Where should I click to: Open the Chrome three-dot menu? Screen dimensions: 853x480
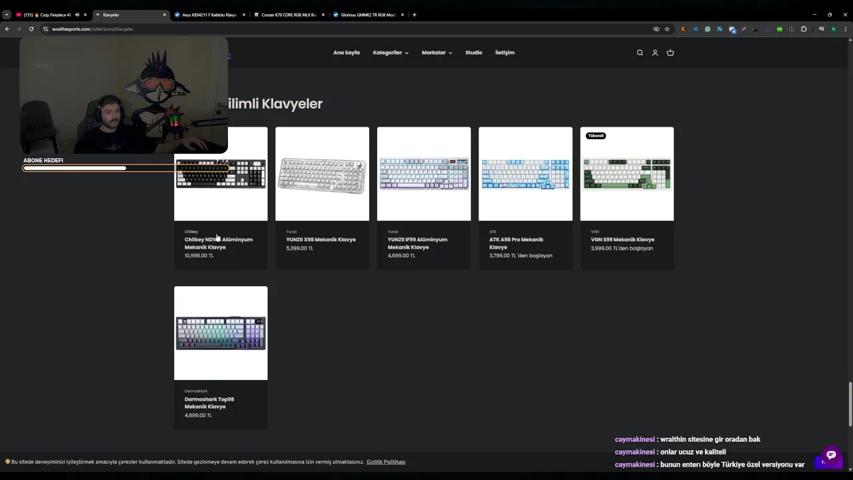845,29
